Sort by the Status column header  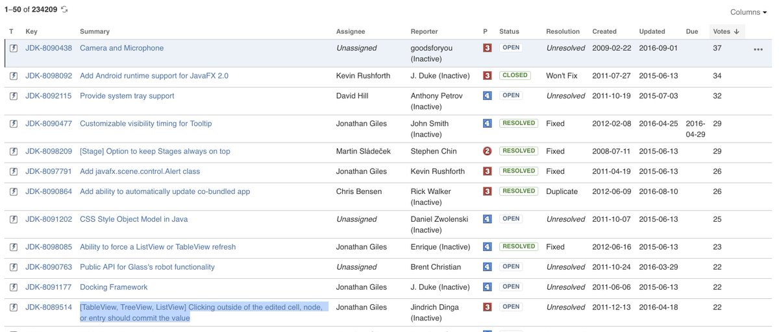[509, 31]
